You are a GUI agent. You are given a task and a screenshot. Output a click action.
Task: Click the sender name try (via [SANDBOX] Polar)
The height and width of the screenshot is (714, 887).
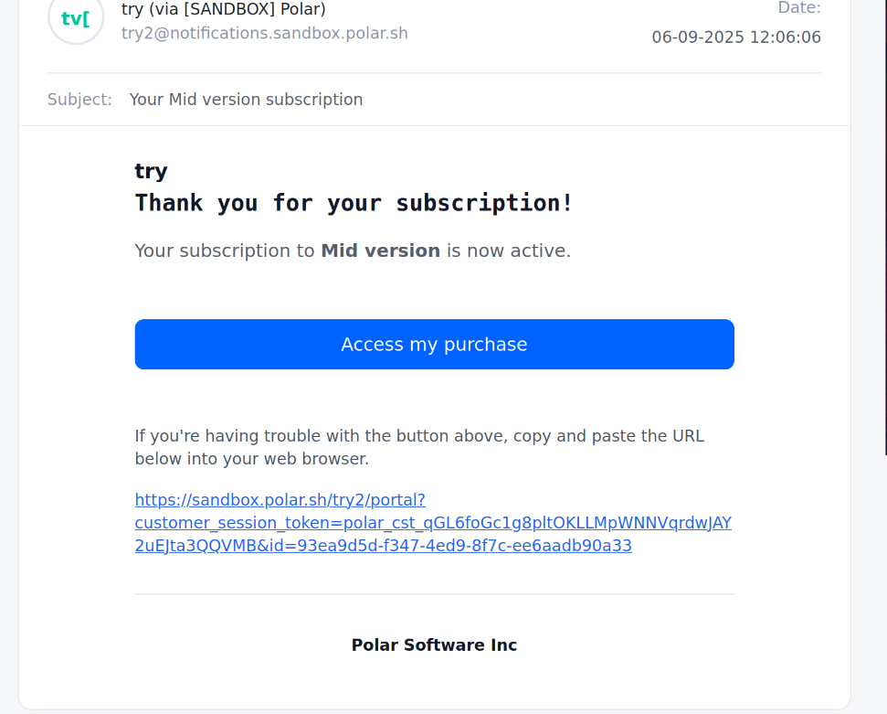tap(223, 9)
